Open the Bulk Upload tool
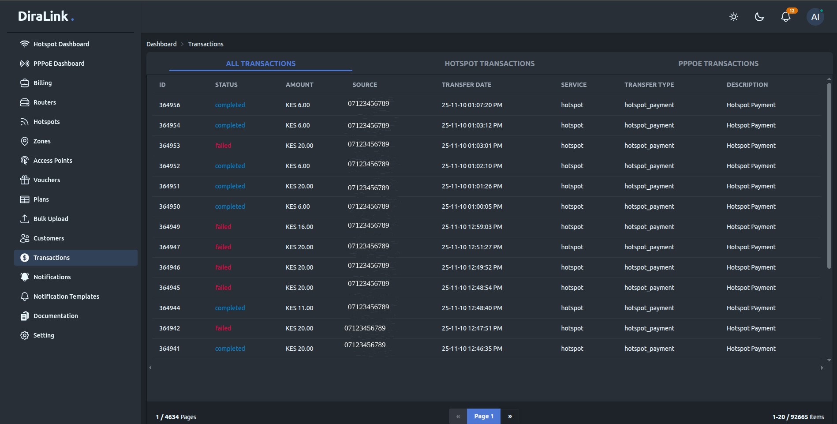Screen dimensions: 837x424 (50, 218)
